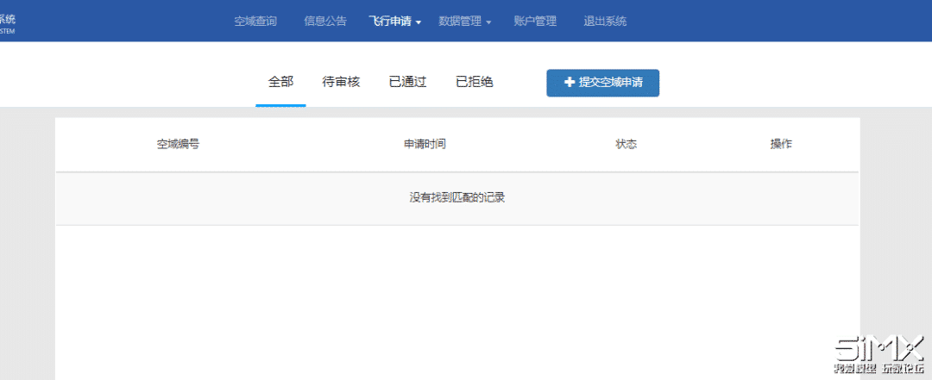Expand the 数据管理 dropdown menu
Screen dimensions: 932x380
465,22
